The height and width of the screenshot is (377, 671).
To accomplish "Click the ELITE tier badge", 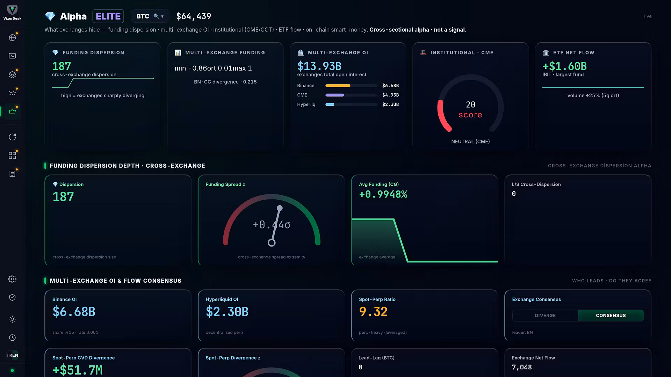I will click(x=108, y=16).
